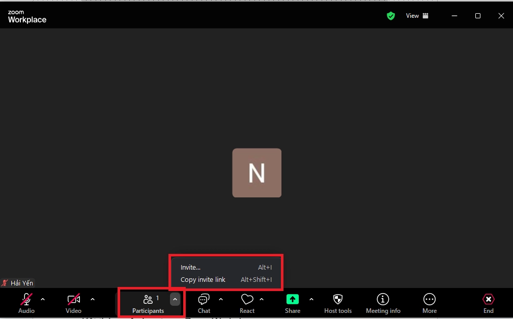Expand the Video options arrow
The width and height of the screenshot is (513, 319).
(93, 299)
